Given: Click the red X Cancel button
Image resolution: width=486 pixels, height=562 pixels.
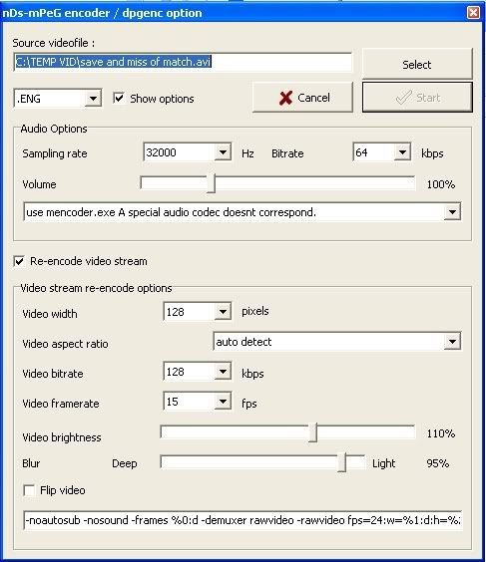Looking at the screenshot, I should click(x=303, y=98).
